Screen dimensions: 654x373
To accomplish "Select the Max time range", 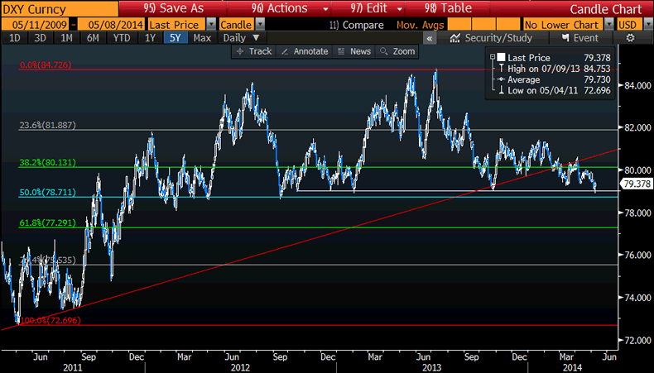I will (201, 38).
